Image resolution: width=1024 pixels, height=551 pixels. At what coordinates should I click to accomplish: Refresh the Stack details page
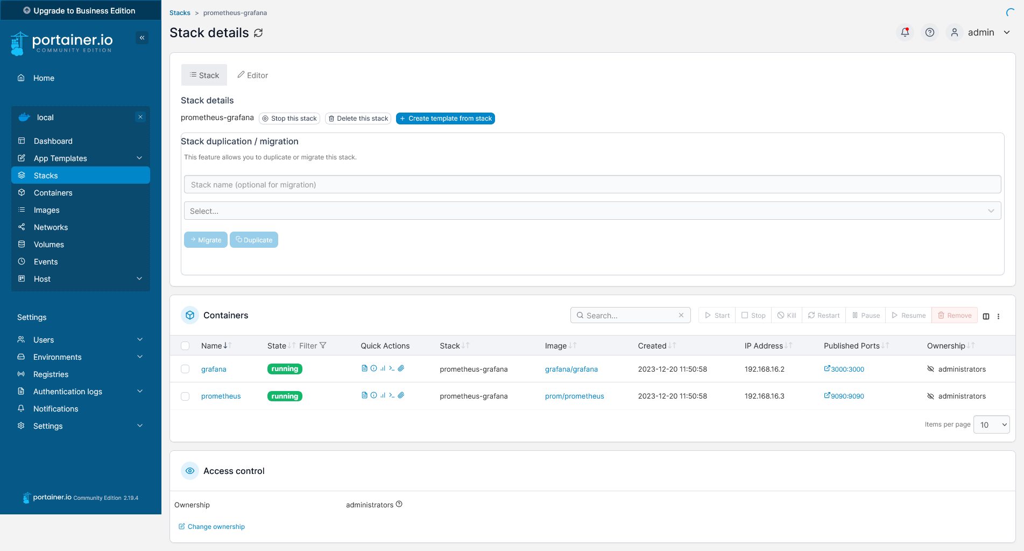[258, 33]
